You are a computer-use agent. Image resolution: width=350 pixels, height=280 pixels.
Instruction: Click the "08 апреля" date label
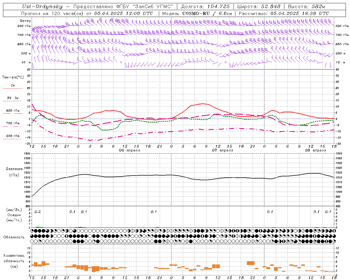pos(316,150)
